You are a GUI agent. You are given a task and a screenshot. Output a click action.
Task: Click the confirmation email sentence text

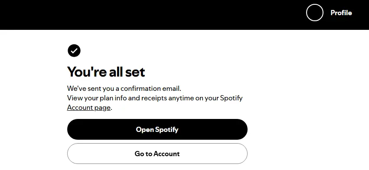point(124,89)
